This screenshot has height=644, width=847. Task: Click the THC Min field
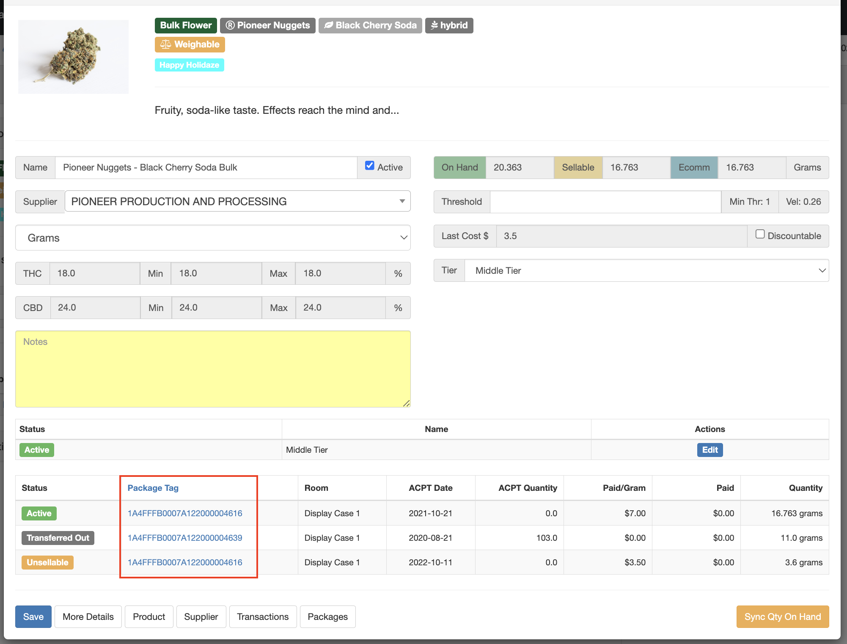pyautogui.click(x=216, y=273)
